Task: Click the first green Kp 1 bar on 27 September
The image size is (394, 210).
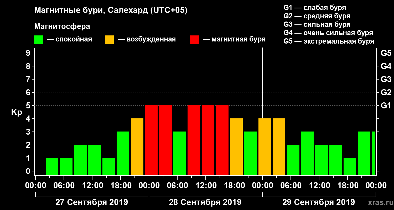Action: tap(52, 166)
